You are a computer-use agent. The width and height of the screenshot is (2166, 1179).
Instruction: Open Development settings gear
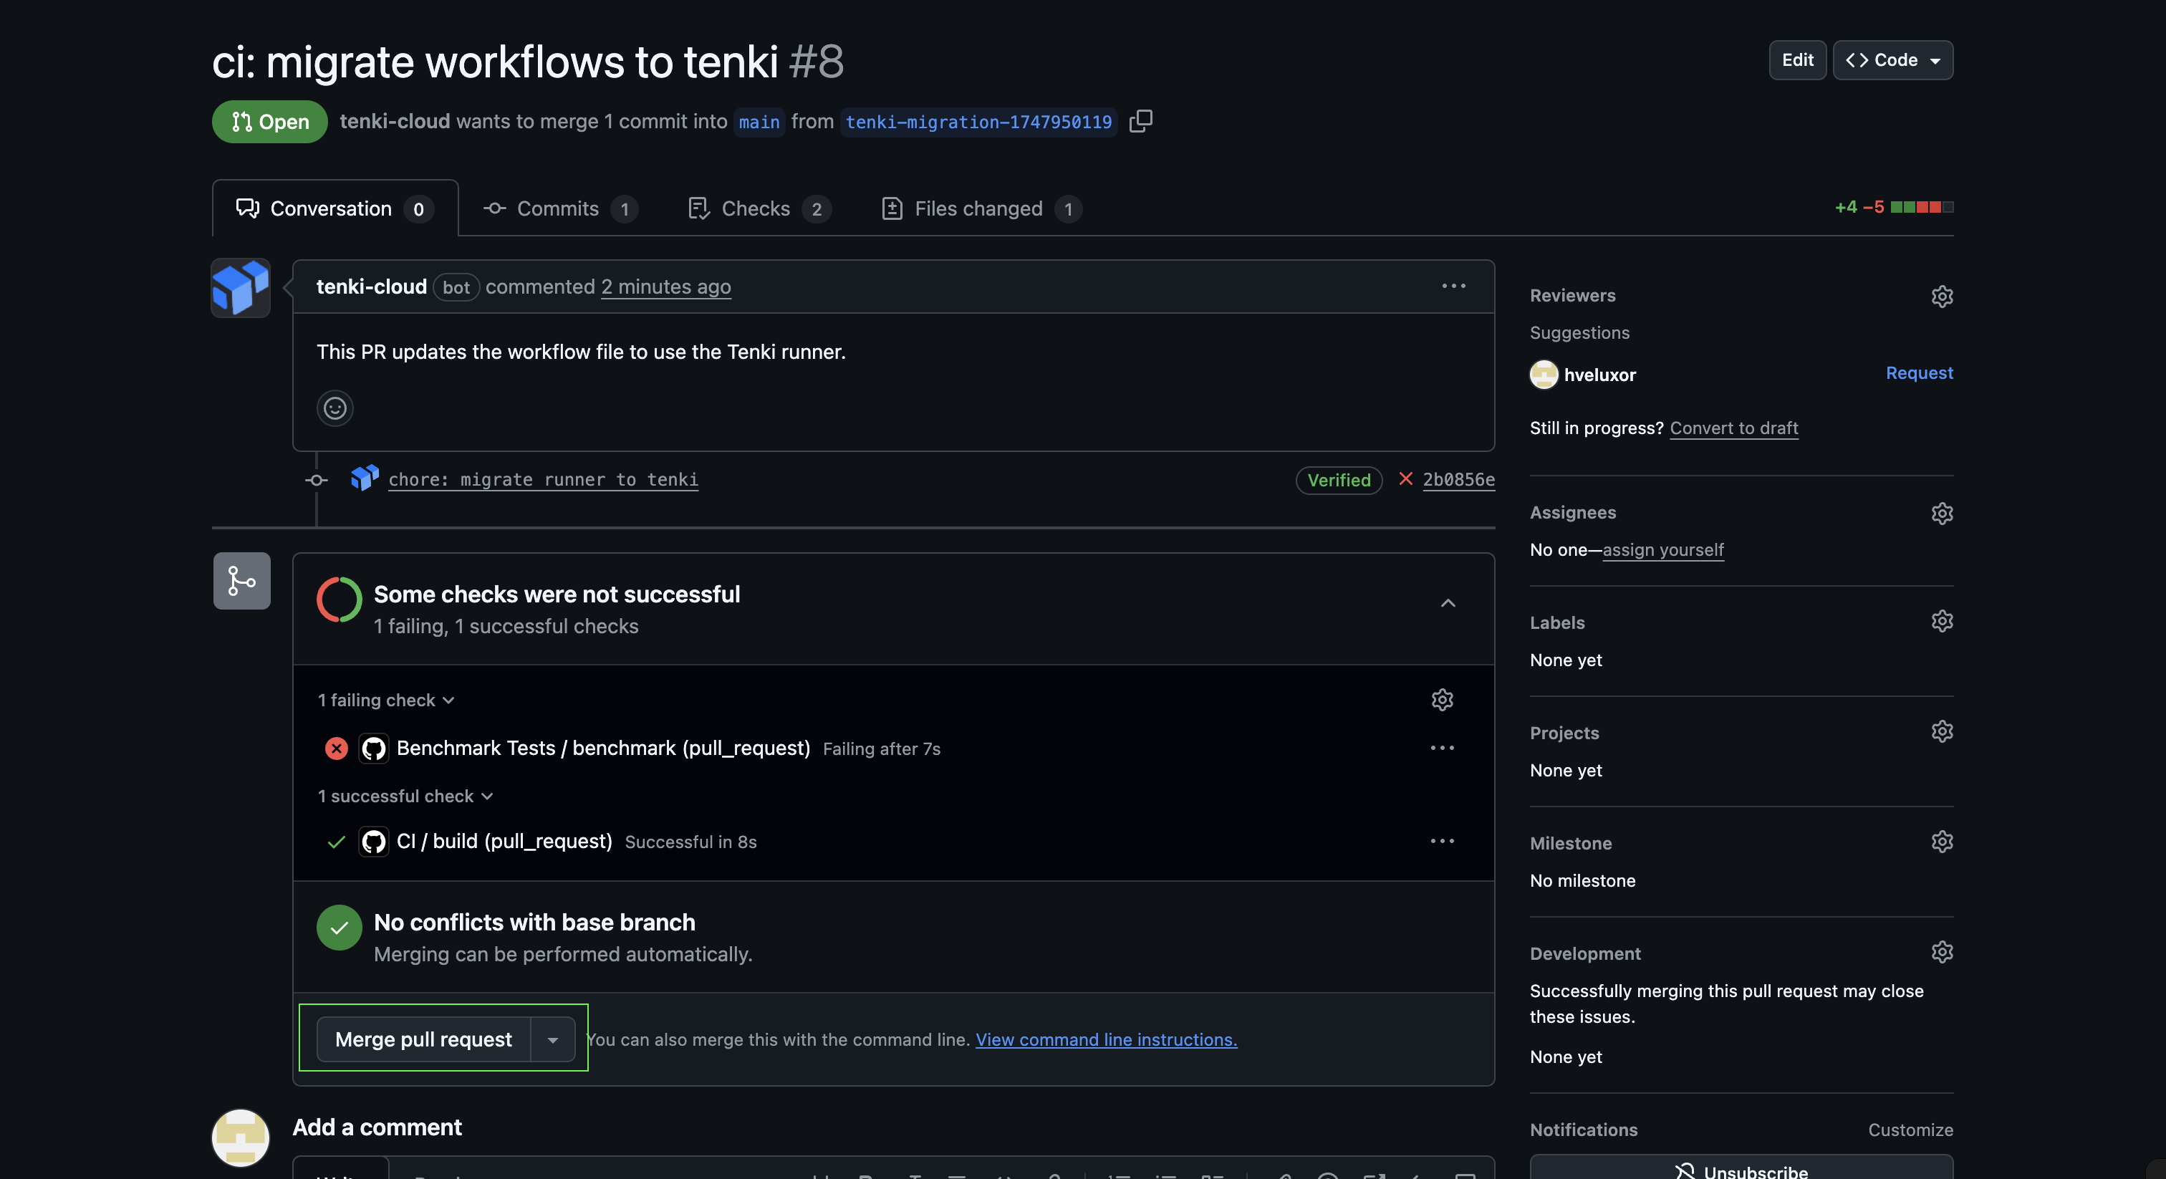tap(1942, 952)
